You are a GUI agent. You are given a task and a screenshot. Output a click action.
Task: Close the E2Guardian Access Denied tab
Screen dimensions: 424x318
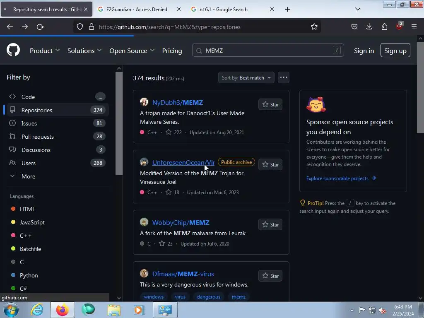point(179,9)
